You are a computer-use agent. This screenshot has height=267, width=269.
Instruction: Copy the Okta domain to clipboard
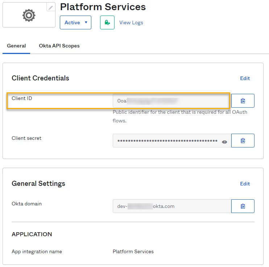[x=243, y=206]
